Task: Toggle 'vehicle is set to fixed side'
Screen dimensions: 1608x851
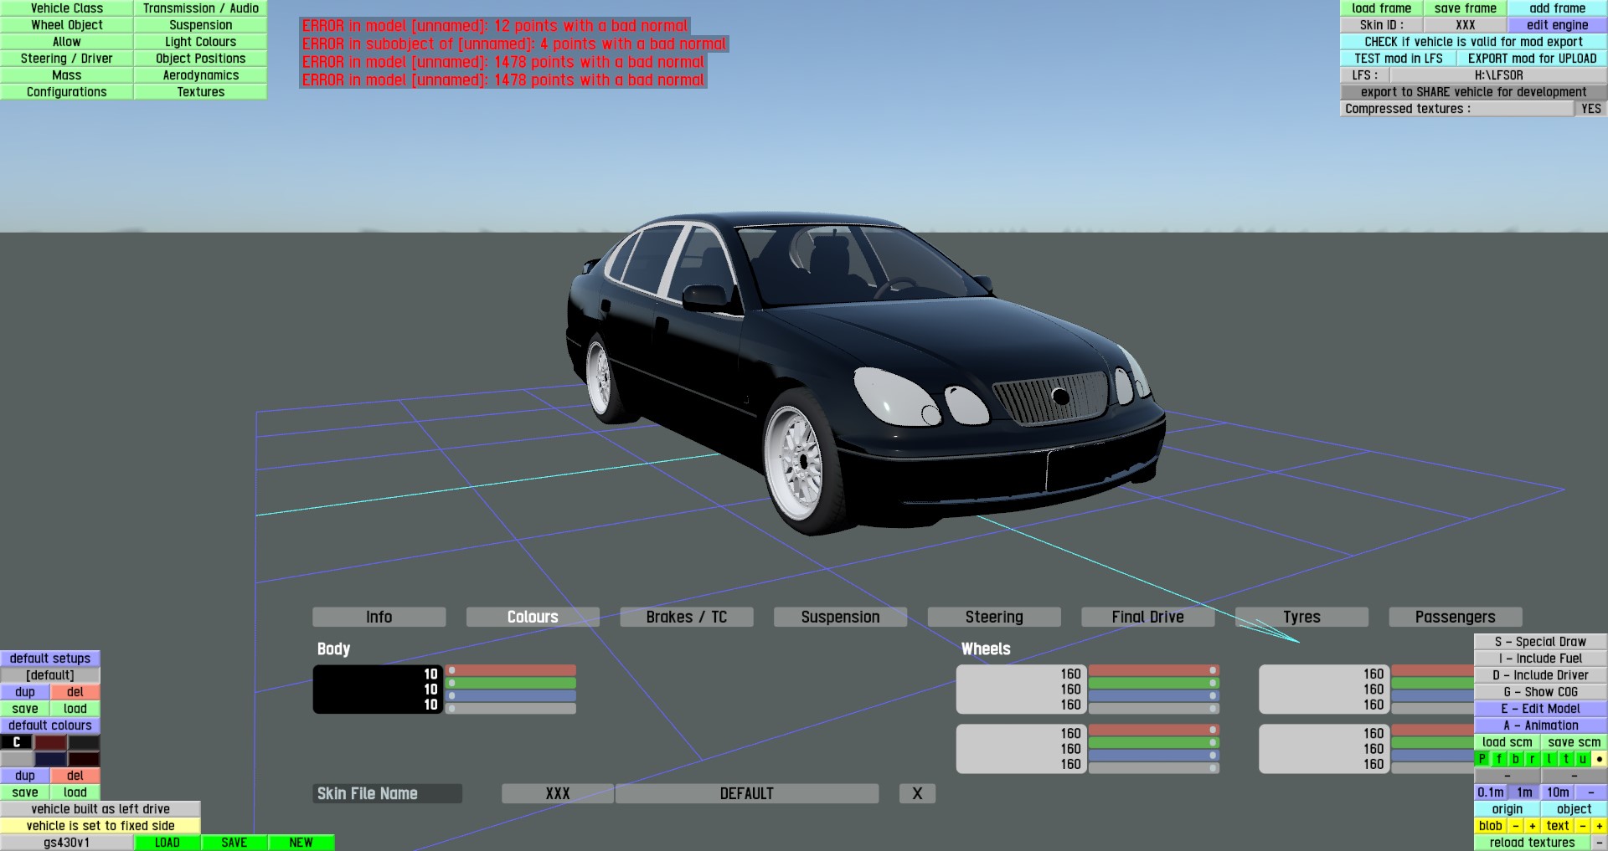Action: tap(100, 826)
